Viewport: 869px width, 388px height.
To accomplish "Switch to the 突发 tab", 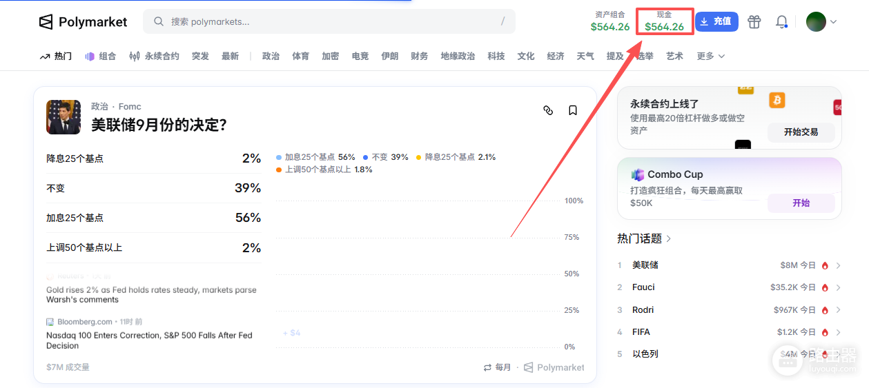I will 200,56.
